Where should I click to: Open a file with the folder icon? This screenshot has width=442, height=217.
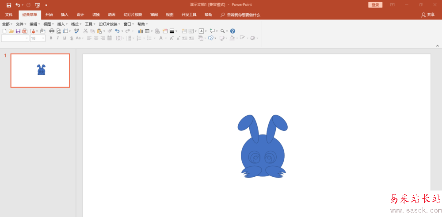tap(11, 31)
